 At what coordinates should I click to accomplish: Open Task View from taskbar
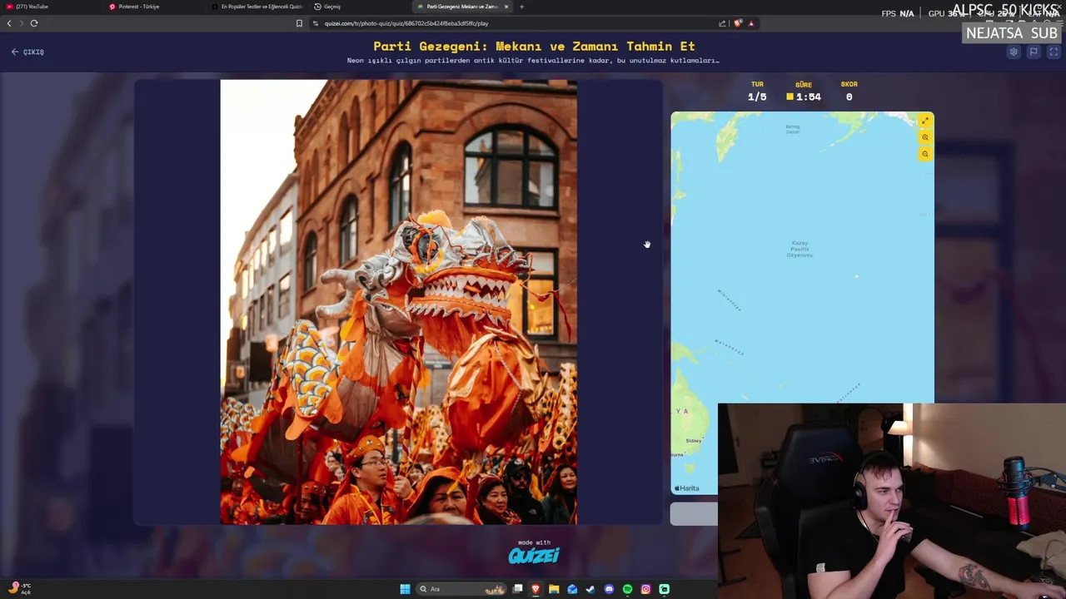[x=517, y=589]
